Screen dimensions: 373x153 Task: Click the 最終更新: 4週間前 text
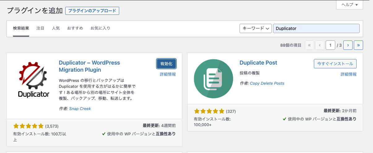coord(159,125)
